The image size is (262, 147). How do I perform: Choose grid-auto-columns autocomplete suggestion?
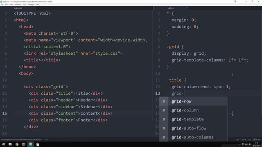pos(193,137)
